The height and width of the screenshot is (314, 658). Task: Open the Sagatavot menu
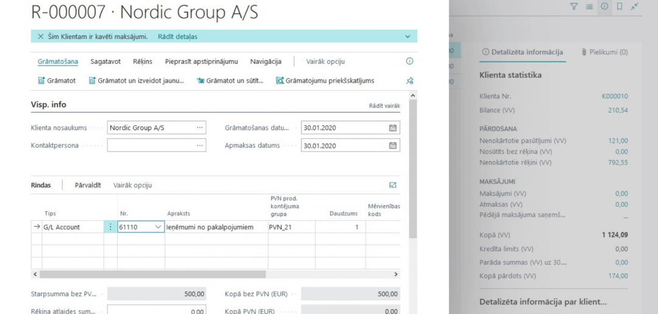105,61
